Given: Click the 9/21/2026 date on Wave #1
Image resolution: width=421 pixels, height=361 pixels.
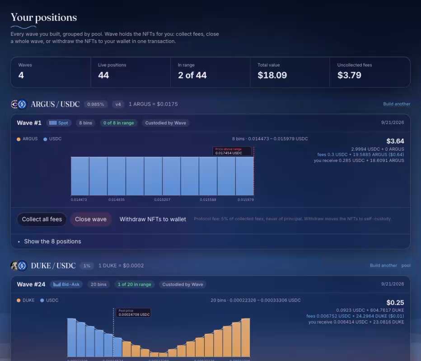Looking at the screenshot, I should point(393,123).
